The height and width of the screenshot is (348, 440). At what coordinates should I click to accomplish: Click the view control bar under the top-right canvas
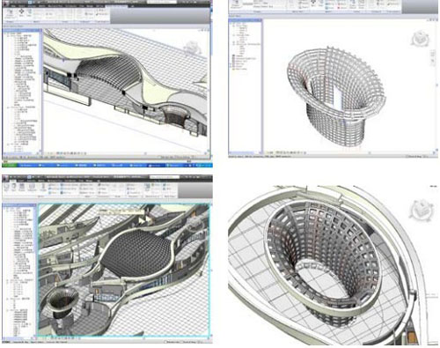(x=287, y=153)
